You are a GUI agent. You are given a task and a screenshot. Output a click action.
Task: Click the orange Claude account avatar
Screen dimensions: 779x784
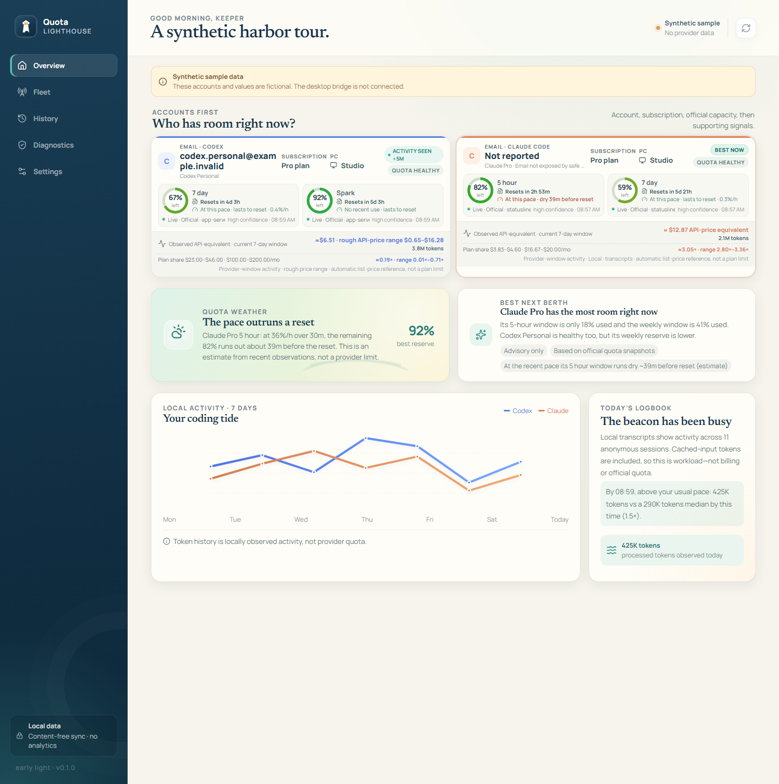point(472,156)
